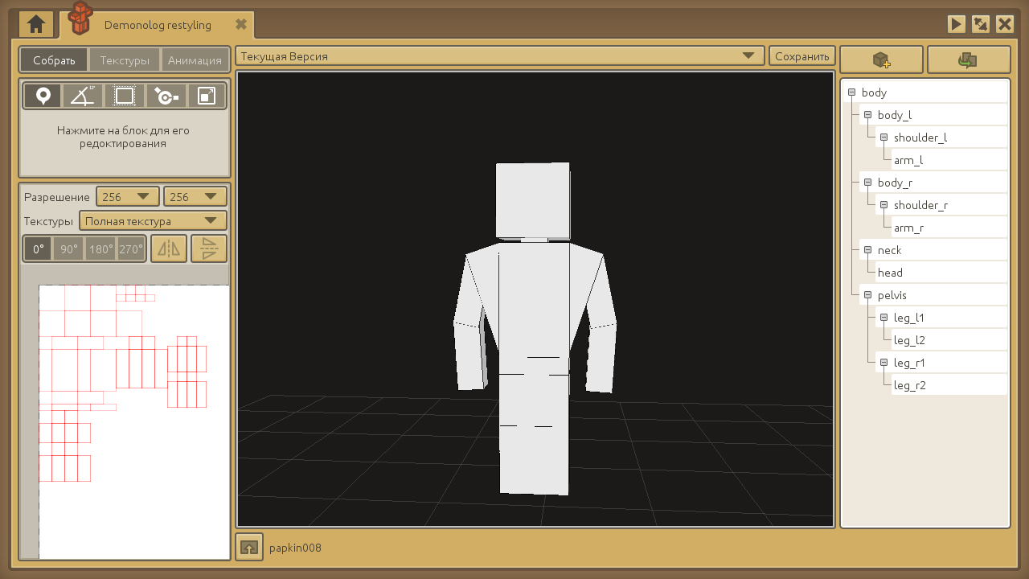1029x579 pixels.
Task: Collapse the pelvis tree node
Action: point(867,295)
